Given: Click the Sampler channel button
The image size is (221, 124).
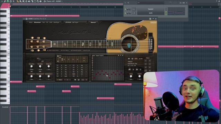Looking at the screenshot, I should 151,9.
